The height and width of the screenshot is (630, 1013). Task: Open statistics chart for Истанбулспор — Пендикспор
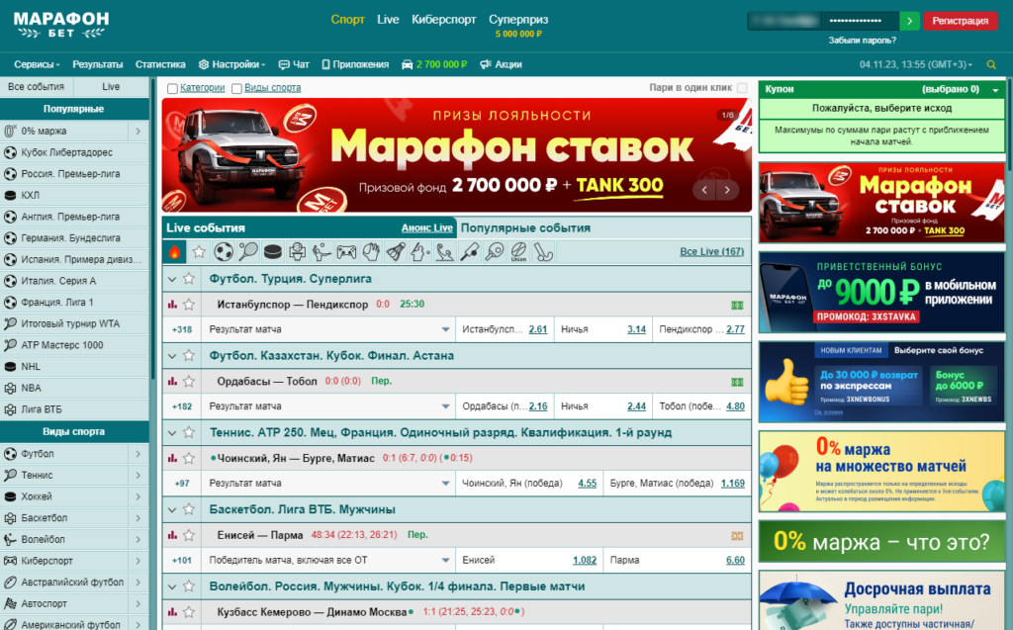172,305
